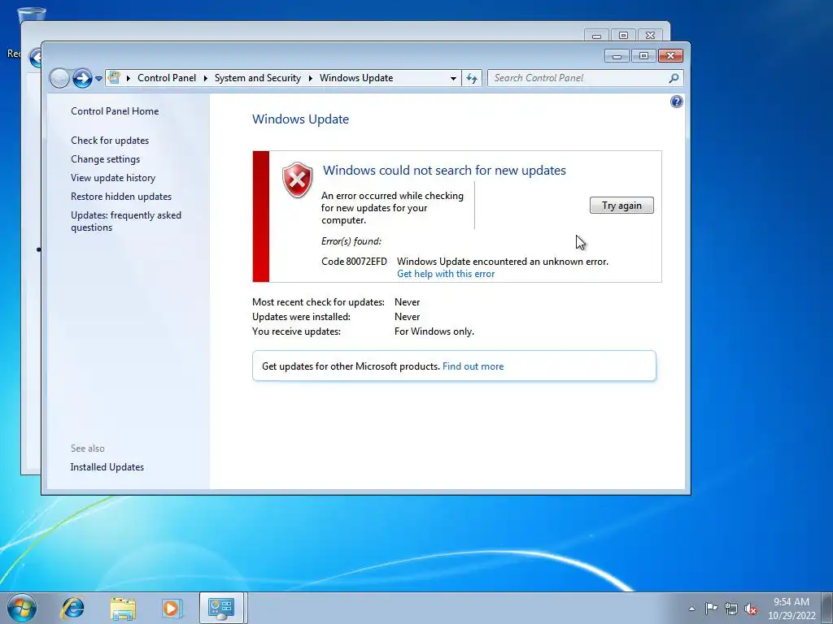Launch Internet Explorer from the taskbar
Viewport: 833px width, 624px height.
click(x=72, y=608)
